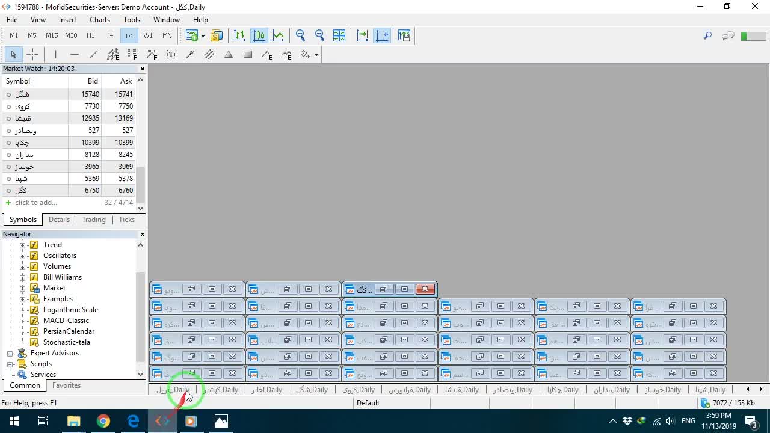Open the فرابورس,Daily chart tab

[409, 390]
